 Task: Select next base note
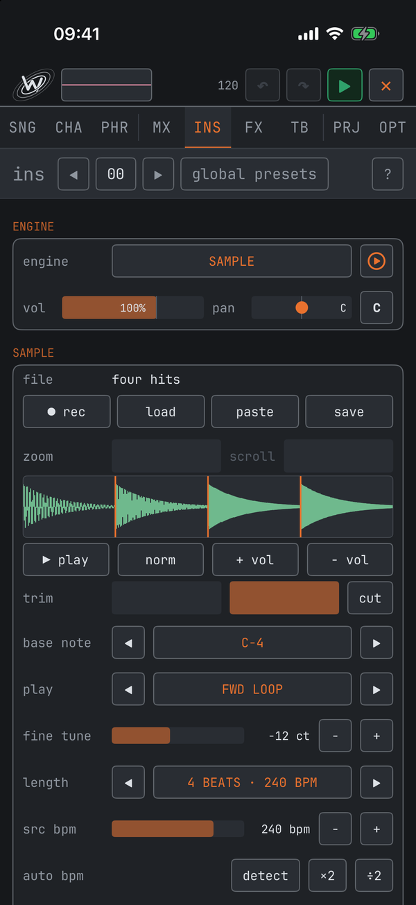point(376,643)
